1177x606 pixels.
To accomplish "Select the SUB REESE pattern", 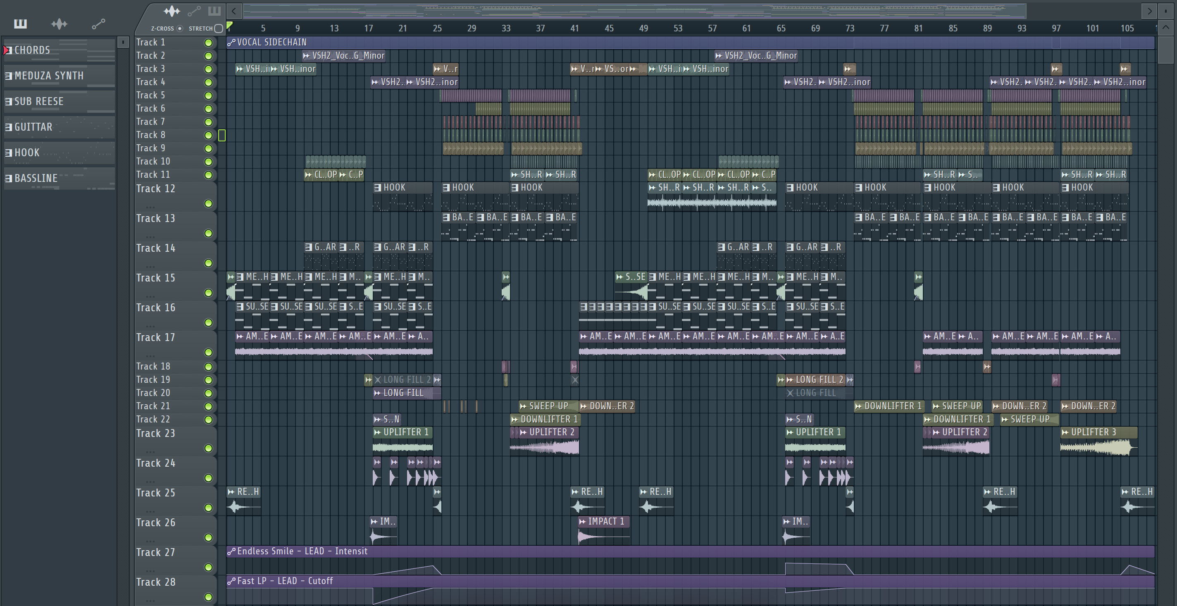I will coord(60,101).
